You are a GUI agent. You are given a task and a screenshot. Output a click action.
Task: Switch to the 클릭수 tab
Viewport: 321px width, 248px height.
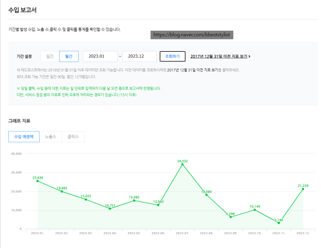tap(73, 137)
